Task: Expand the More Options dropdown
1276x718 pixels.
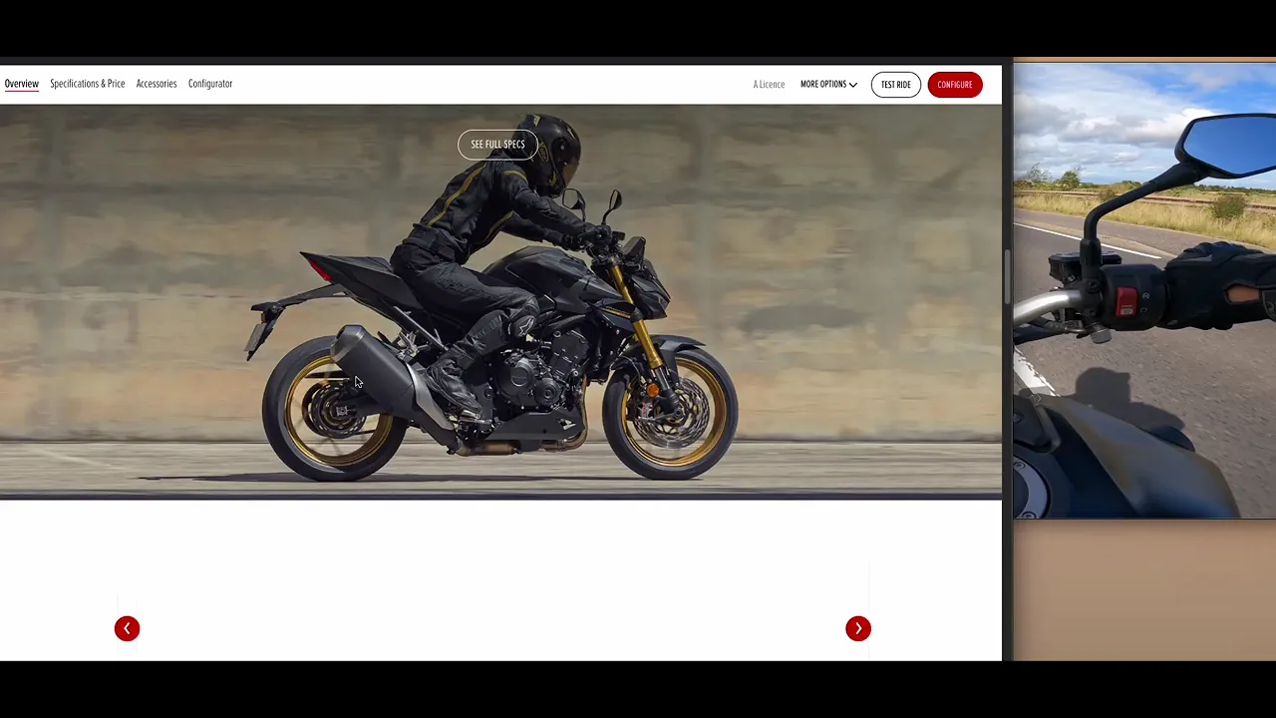Action: [x=828, y=85]
